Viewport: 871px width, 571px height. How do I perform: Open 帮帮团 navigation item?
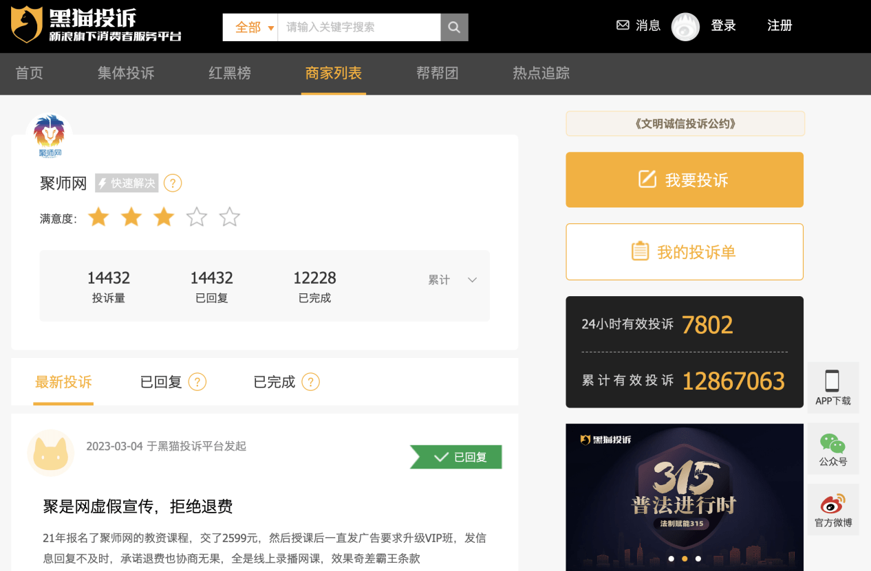[x=438, y=73]
